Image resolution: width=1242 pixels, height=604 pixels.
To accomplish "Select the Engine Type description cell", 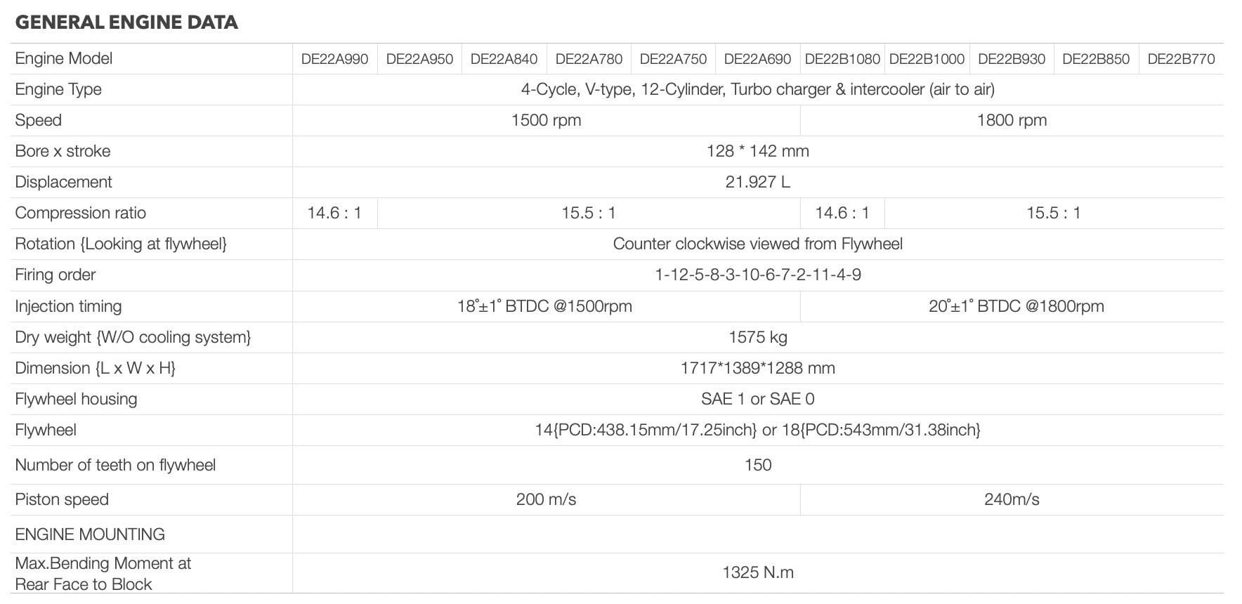I will (x=757, y=89).
